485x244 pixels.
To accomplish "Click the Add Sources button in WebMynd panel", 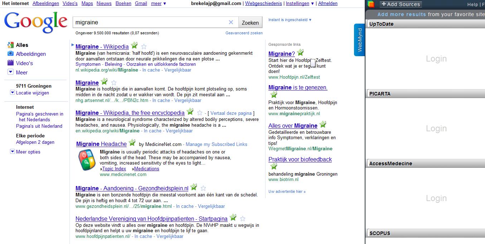I will tap(401, 5).
